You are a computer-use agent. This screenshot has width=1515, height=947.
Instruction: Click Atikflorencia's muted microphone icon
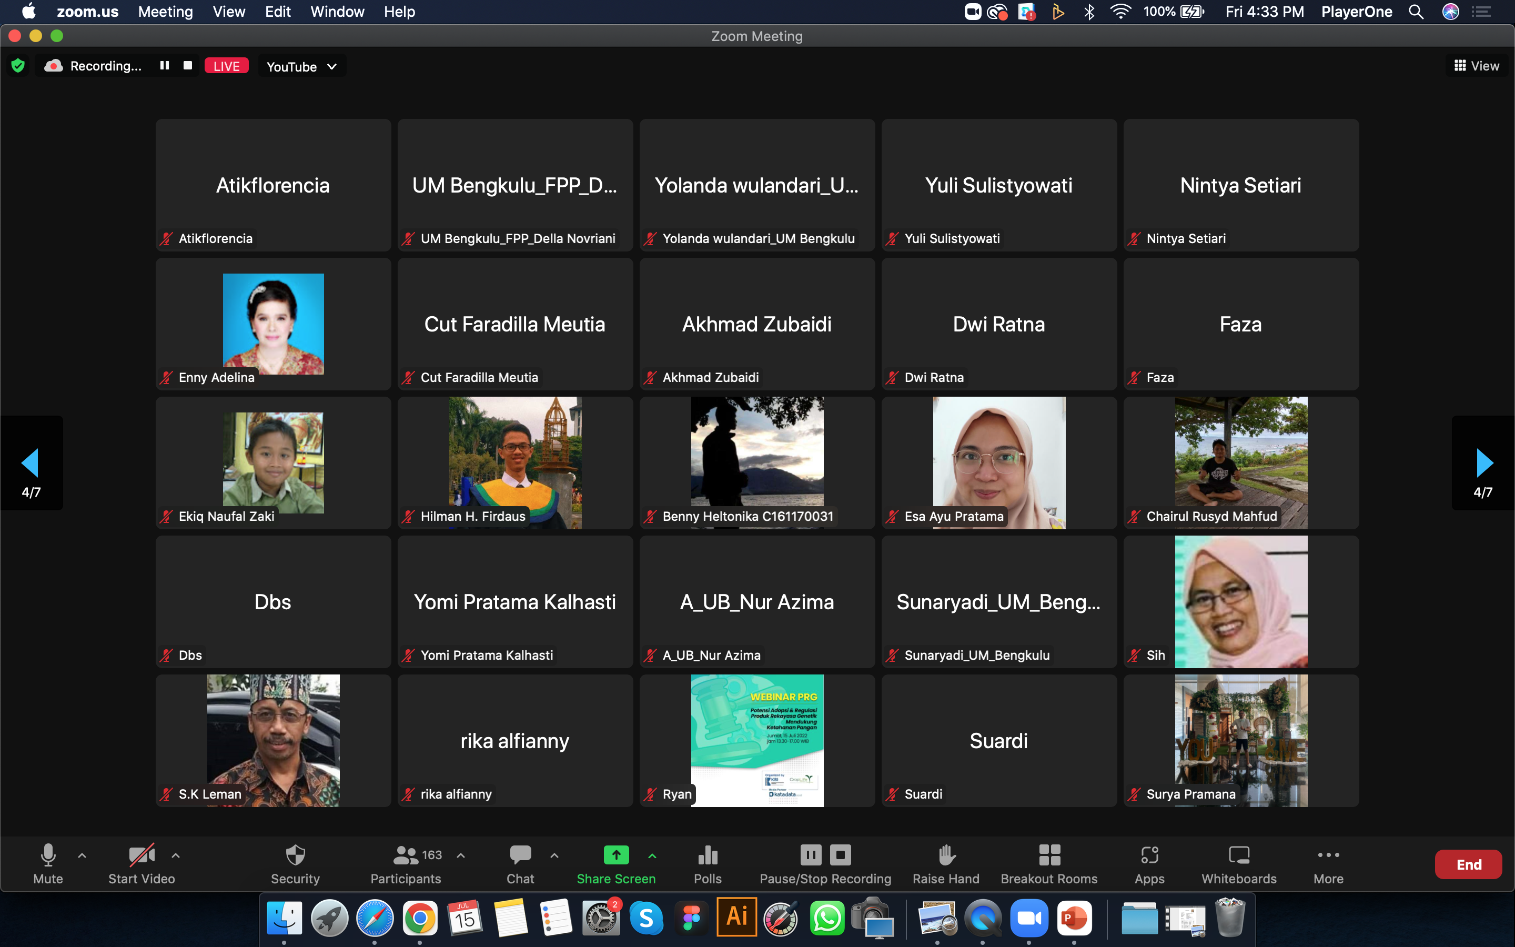(167, 239)
